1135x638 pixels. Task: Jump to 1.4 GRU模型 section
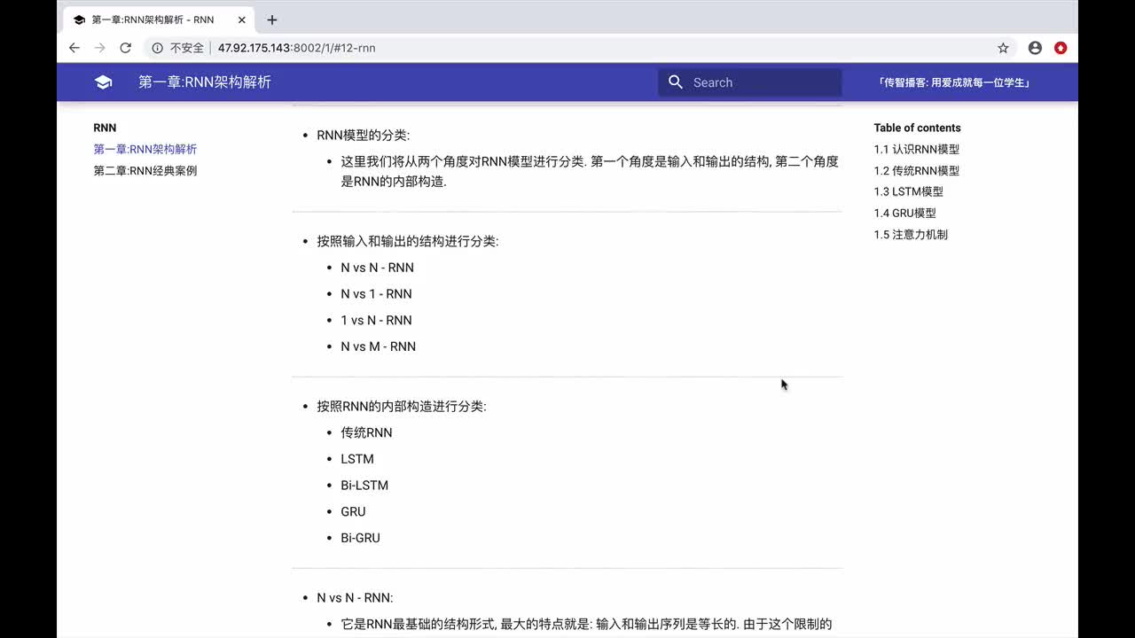(905, 213)
